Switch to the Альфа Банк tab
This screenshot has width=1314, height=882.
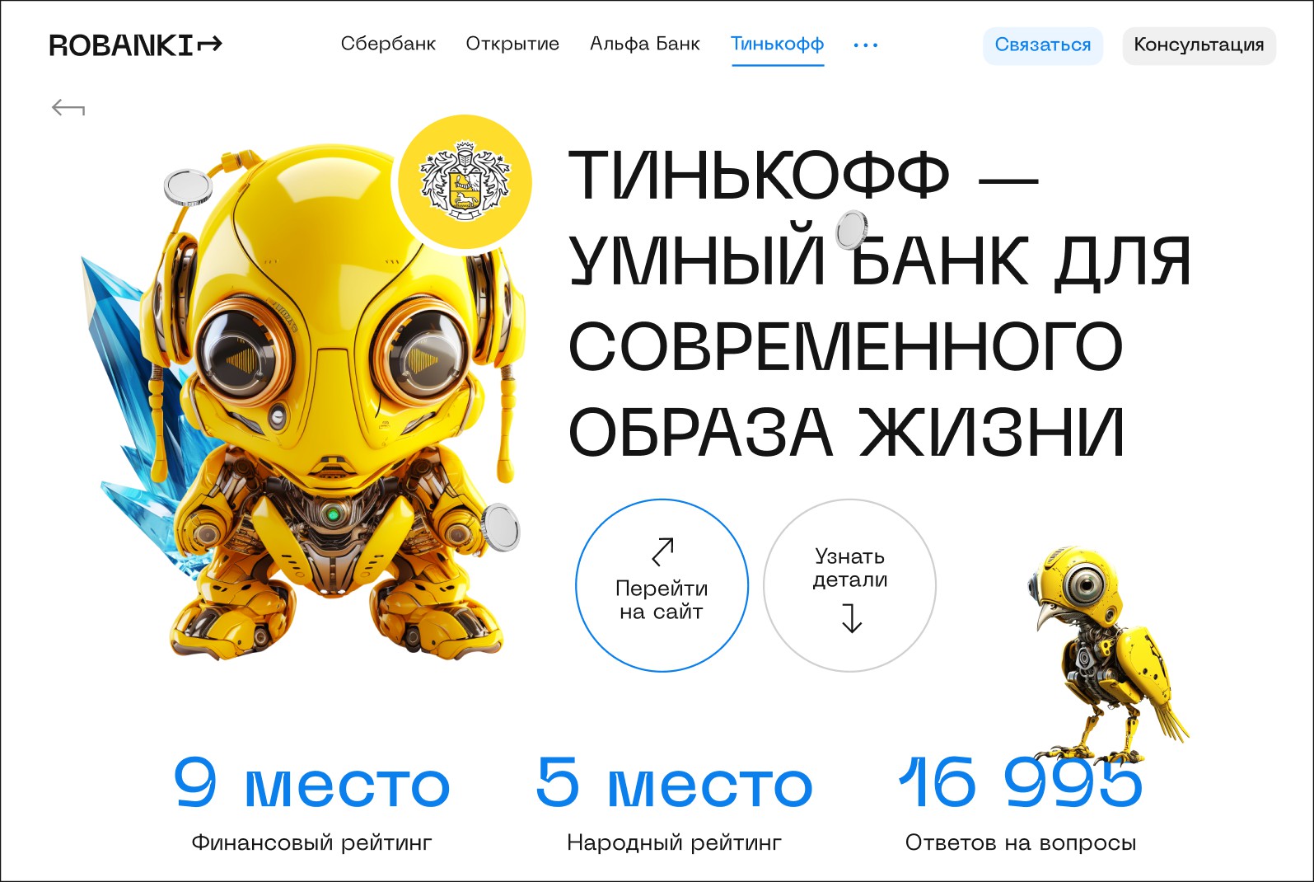tap(645, 44)
